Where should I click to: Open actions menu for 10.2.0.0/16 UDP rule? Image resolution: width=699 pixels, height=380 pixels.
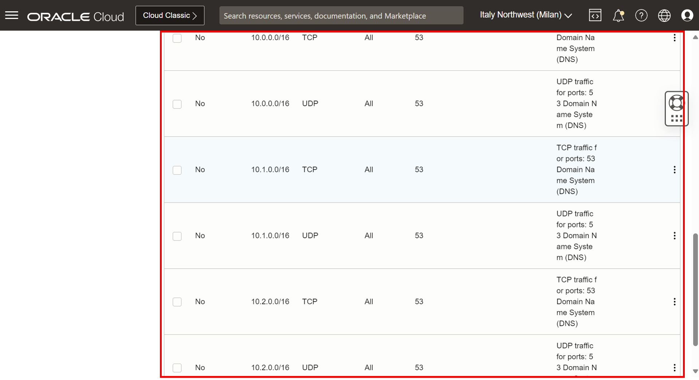675,368
